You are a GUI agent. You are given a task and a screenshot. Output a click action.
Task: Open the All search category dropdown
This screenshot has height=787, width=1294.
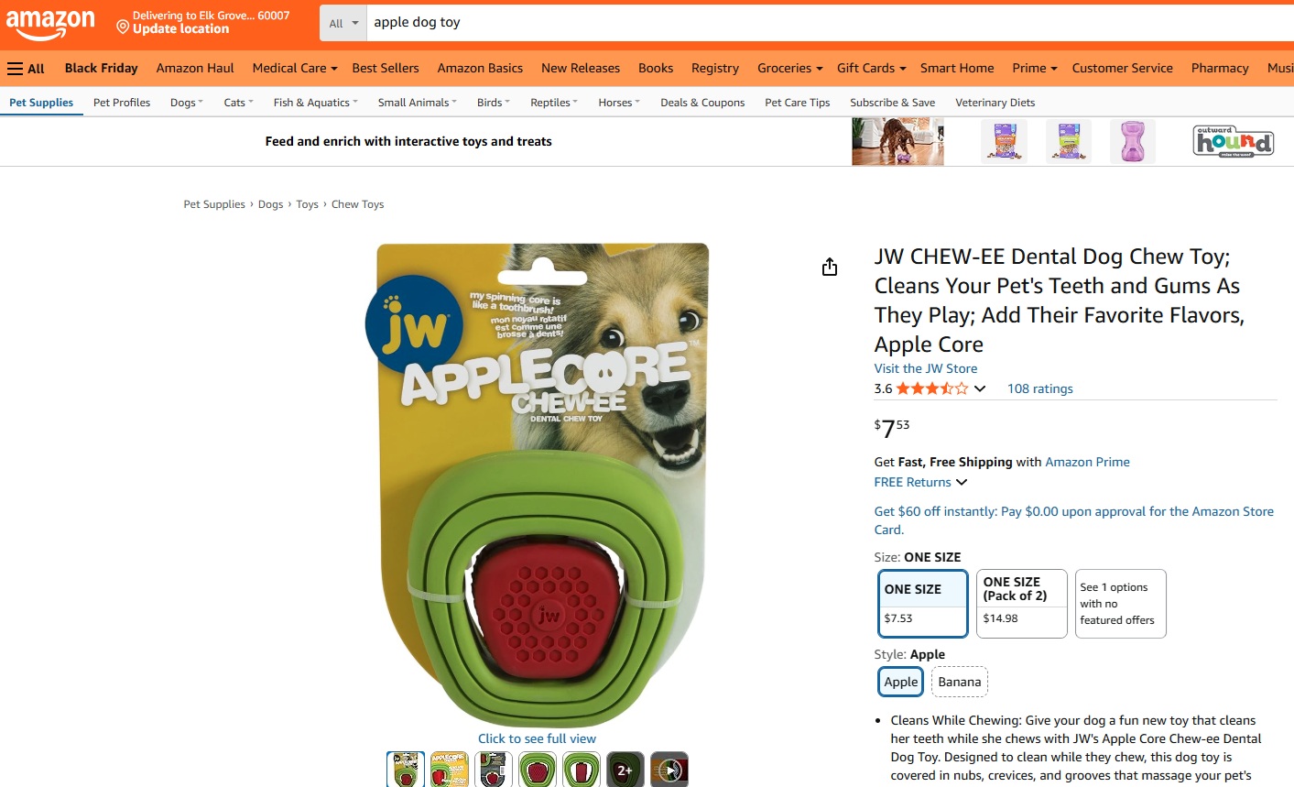pos(343,23)
